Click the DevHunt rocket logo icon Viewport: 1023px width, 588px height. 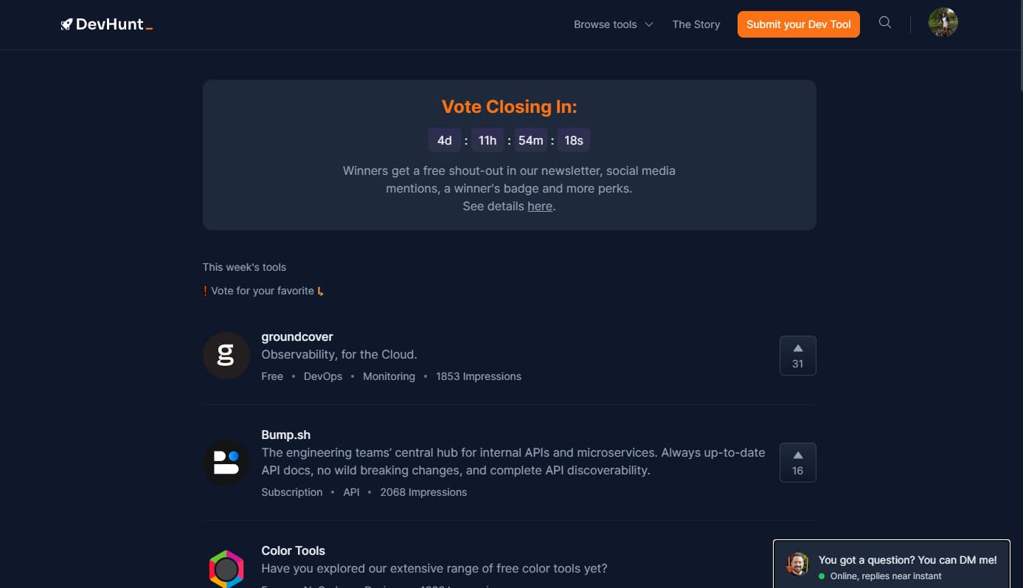(x=66, y=23)
